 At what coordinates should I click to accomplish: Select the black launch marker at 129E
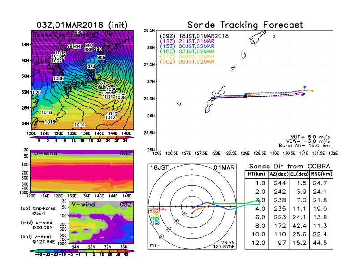tap(245, 96)
